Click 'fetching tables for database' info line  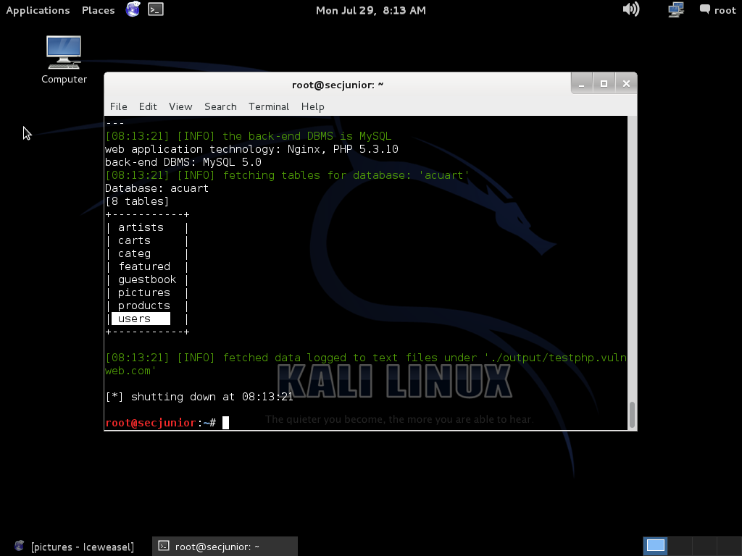click(287, 175)
